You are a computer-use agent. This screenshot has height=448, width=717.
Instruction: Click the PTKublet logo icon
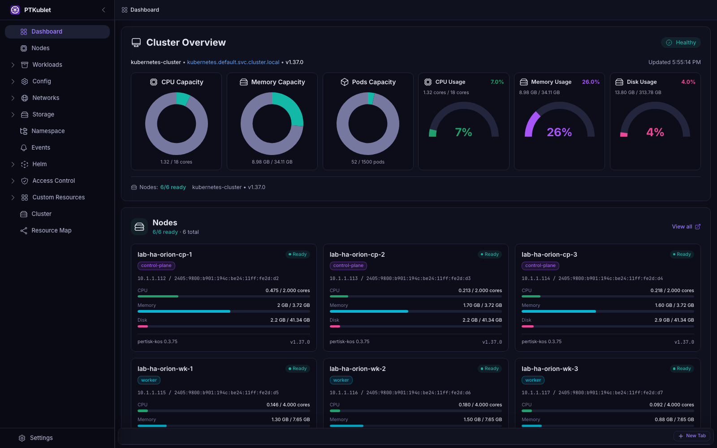pos(15,10)
